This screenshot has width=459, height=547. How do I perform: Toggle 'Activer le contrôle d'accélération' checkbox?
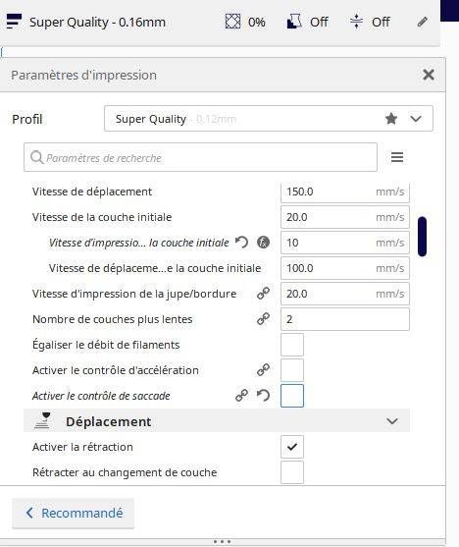point(292,370)
